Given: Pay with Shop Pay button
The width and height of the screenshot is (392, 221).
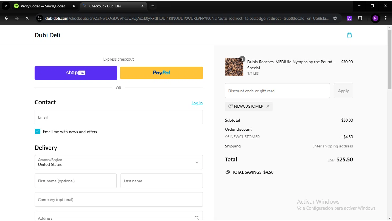Looking at the screenshot, I should 76,73.
